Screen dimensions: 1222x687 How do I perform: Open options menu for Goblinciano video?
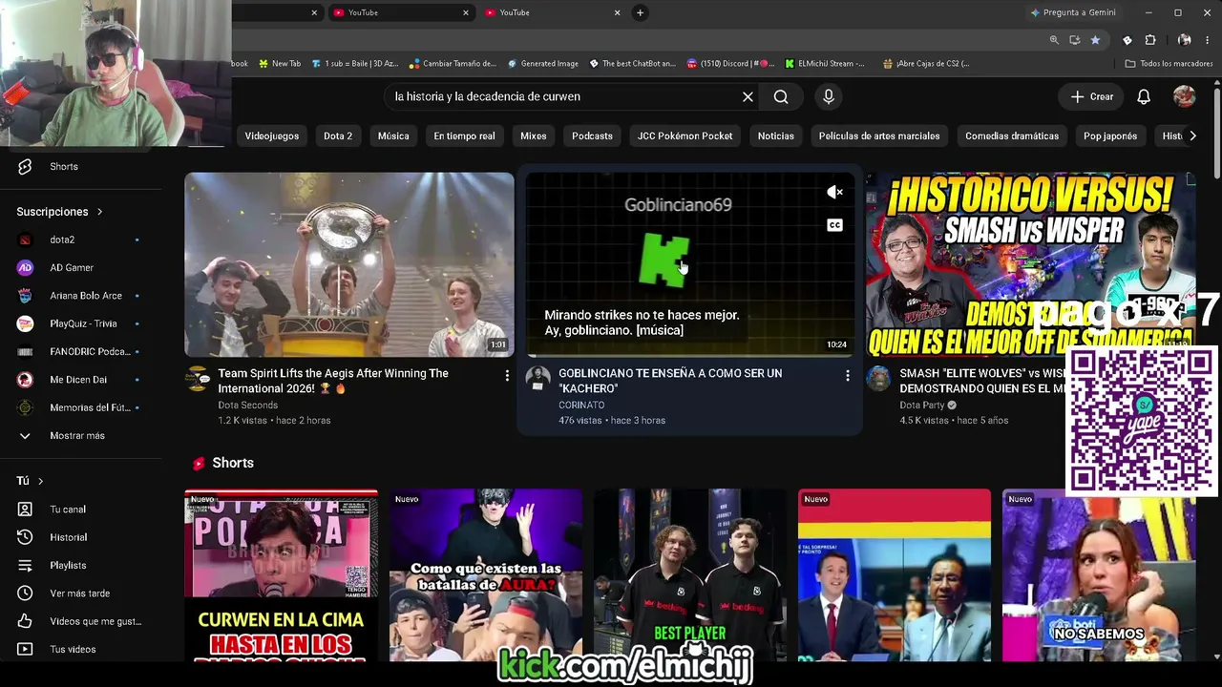point(848,377)
